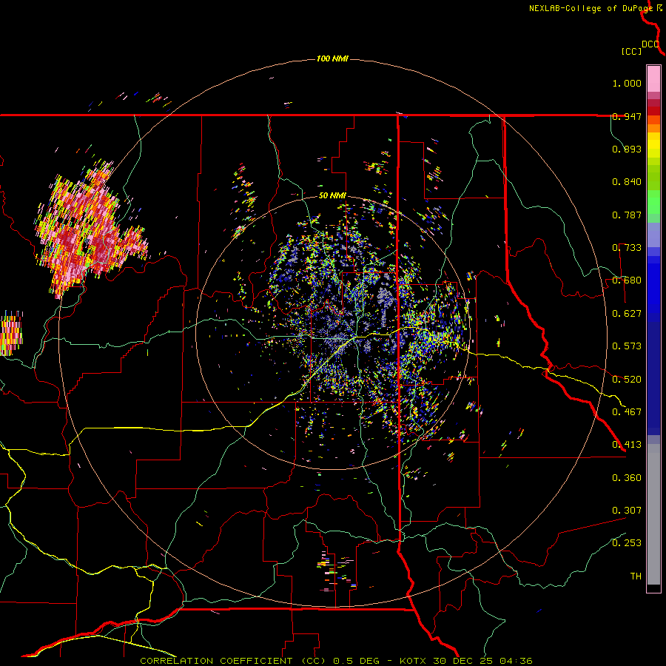Click the 0.360 scale label
Viewport: 666px width, 666px height.
tap(627, 478)
